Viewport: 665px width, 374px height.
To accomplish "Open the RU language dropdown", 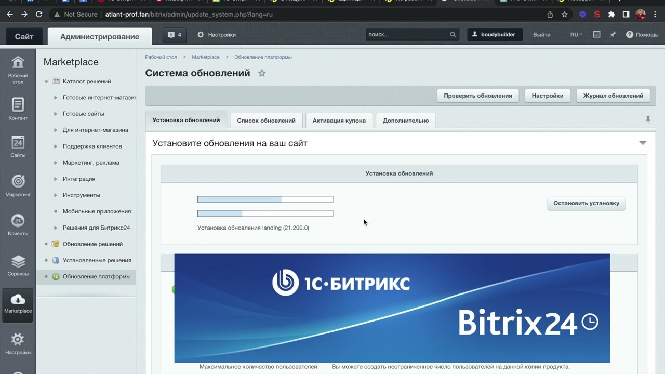I will pos(576,35).
